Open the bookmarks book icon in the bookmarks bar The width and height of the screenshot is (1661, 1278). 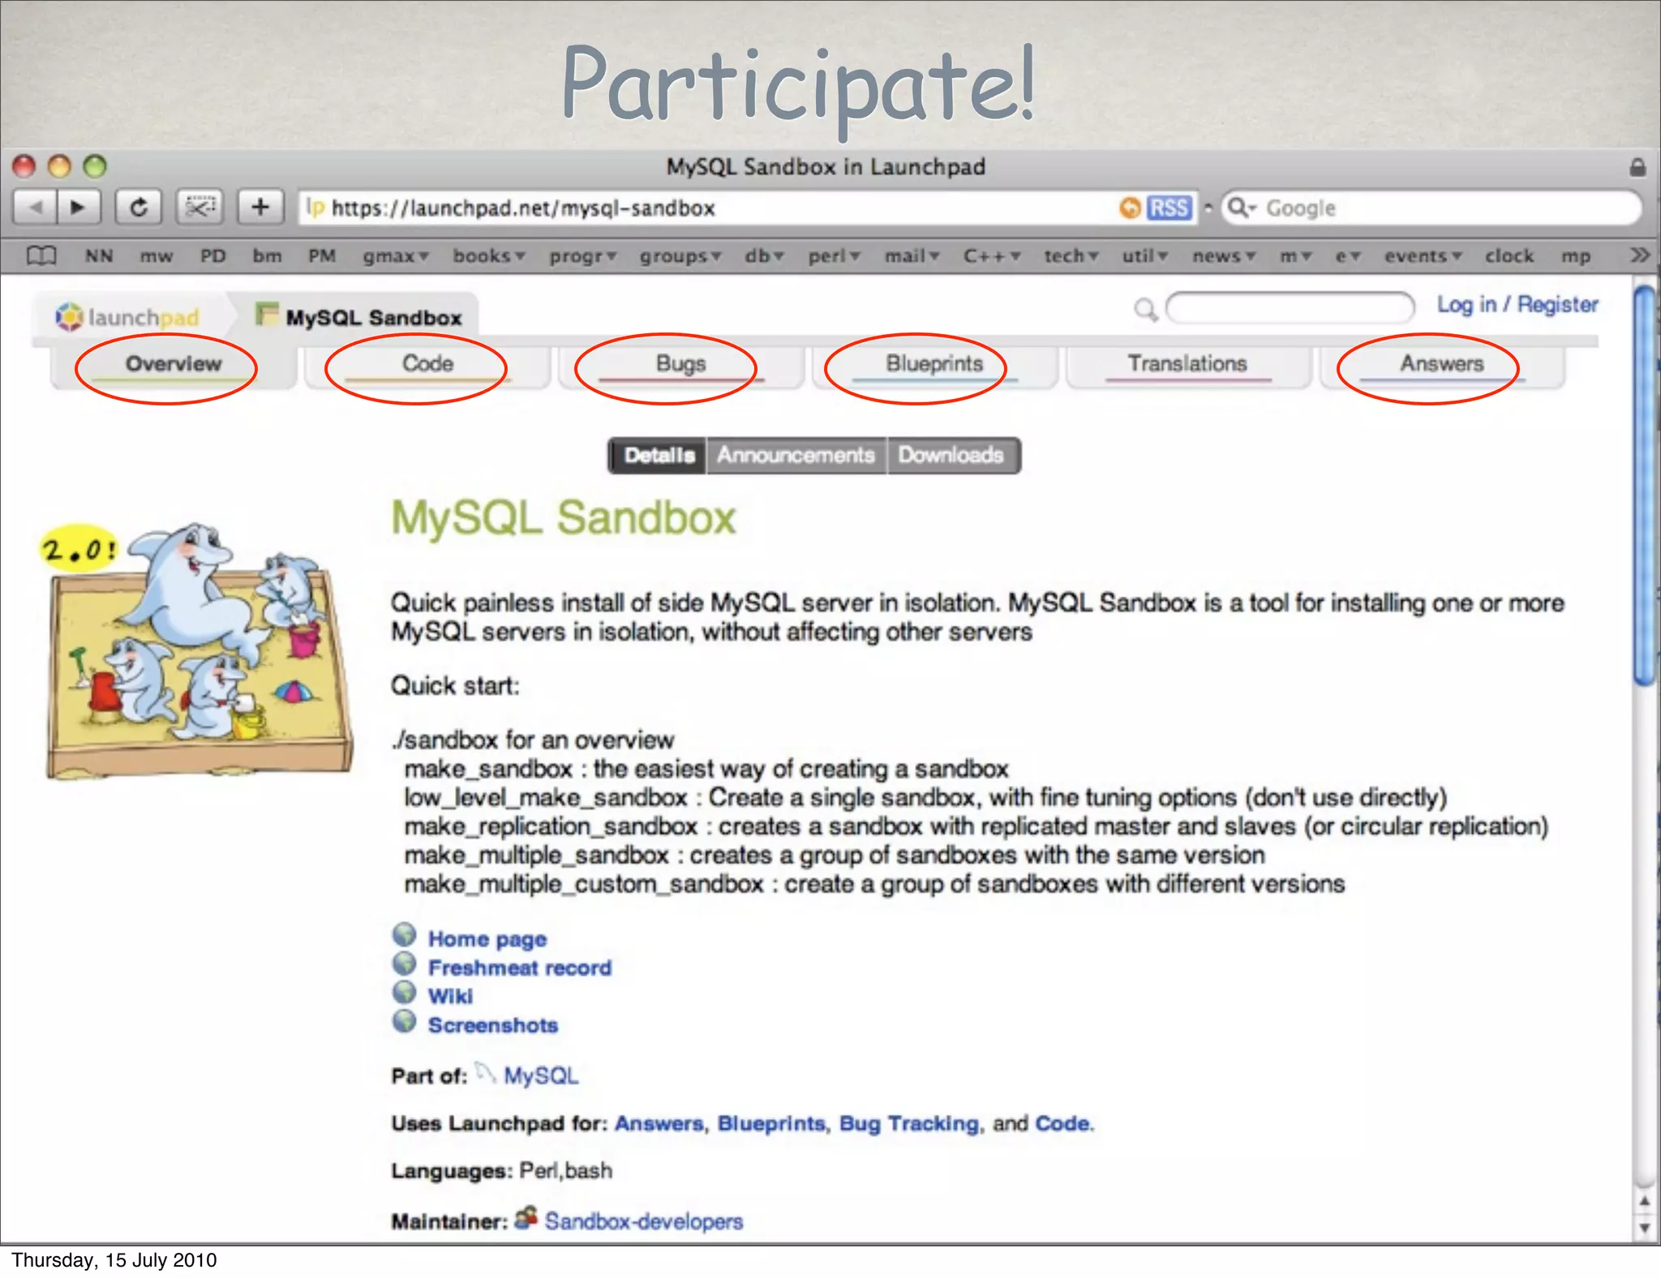[x=41, y=256]
